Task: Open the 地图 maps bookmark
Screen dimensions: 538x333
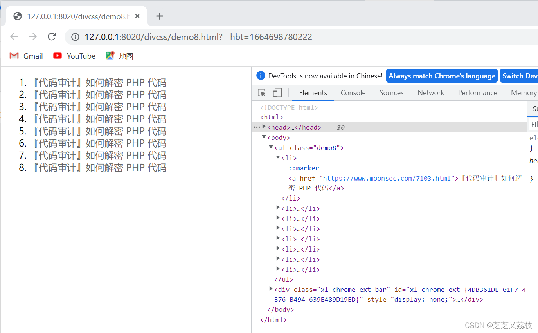Action: (x=120, y=56)
